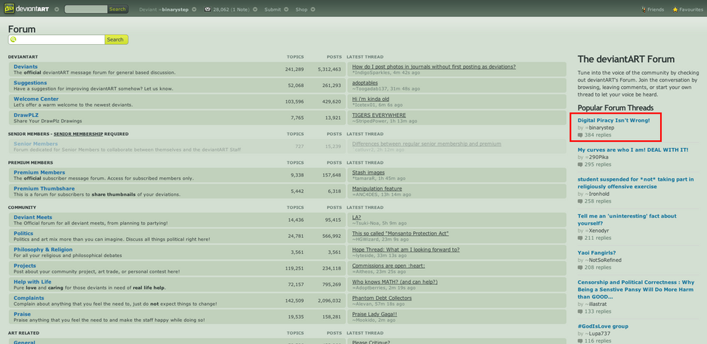
Task: Open the 'adoptables' latest thread
Action: pos(366,83)
